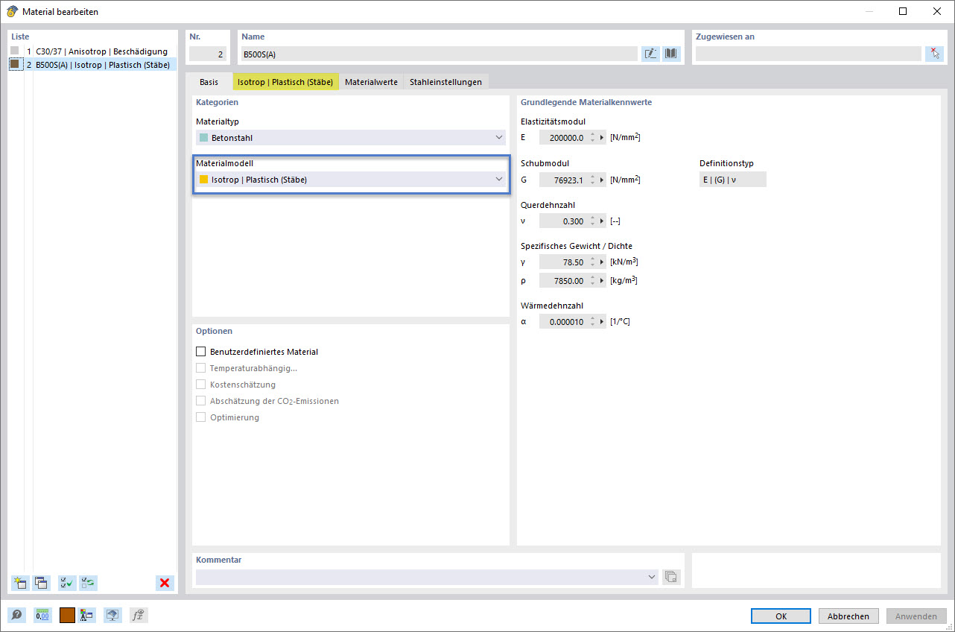Select material C30/37 Anisotrop Beschädigung in list
Viewport: 955px width, 632px height.
pyautogui.click(x=102, y=51)
